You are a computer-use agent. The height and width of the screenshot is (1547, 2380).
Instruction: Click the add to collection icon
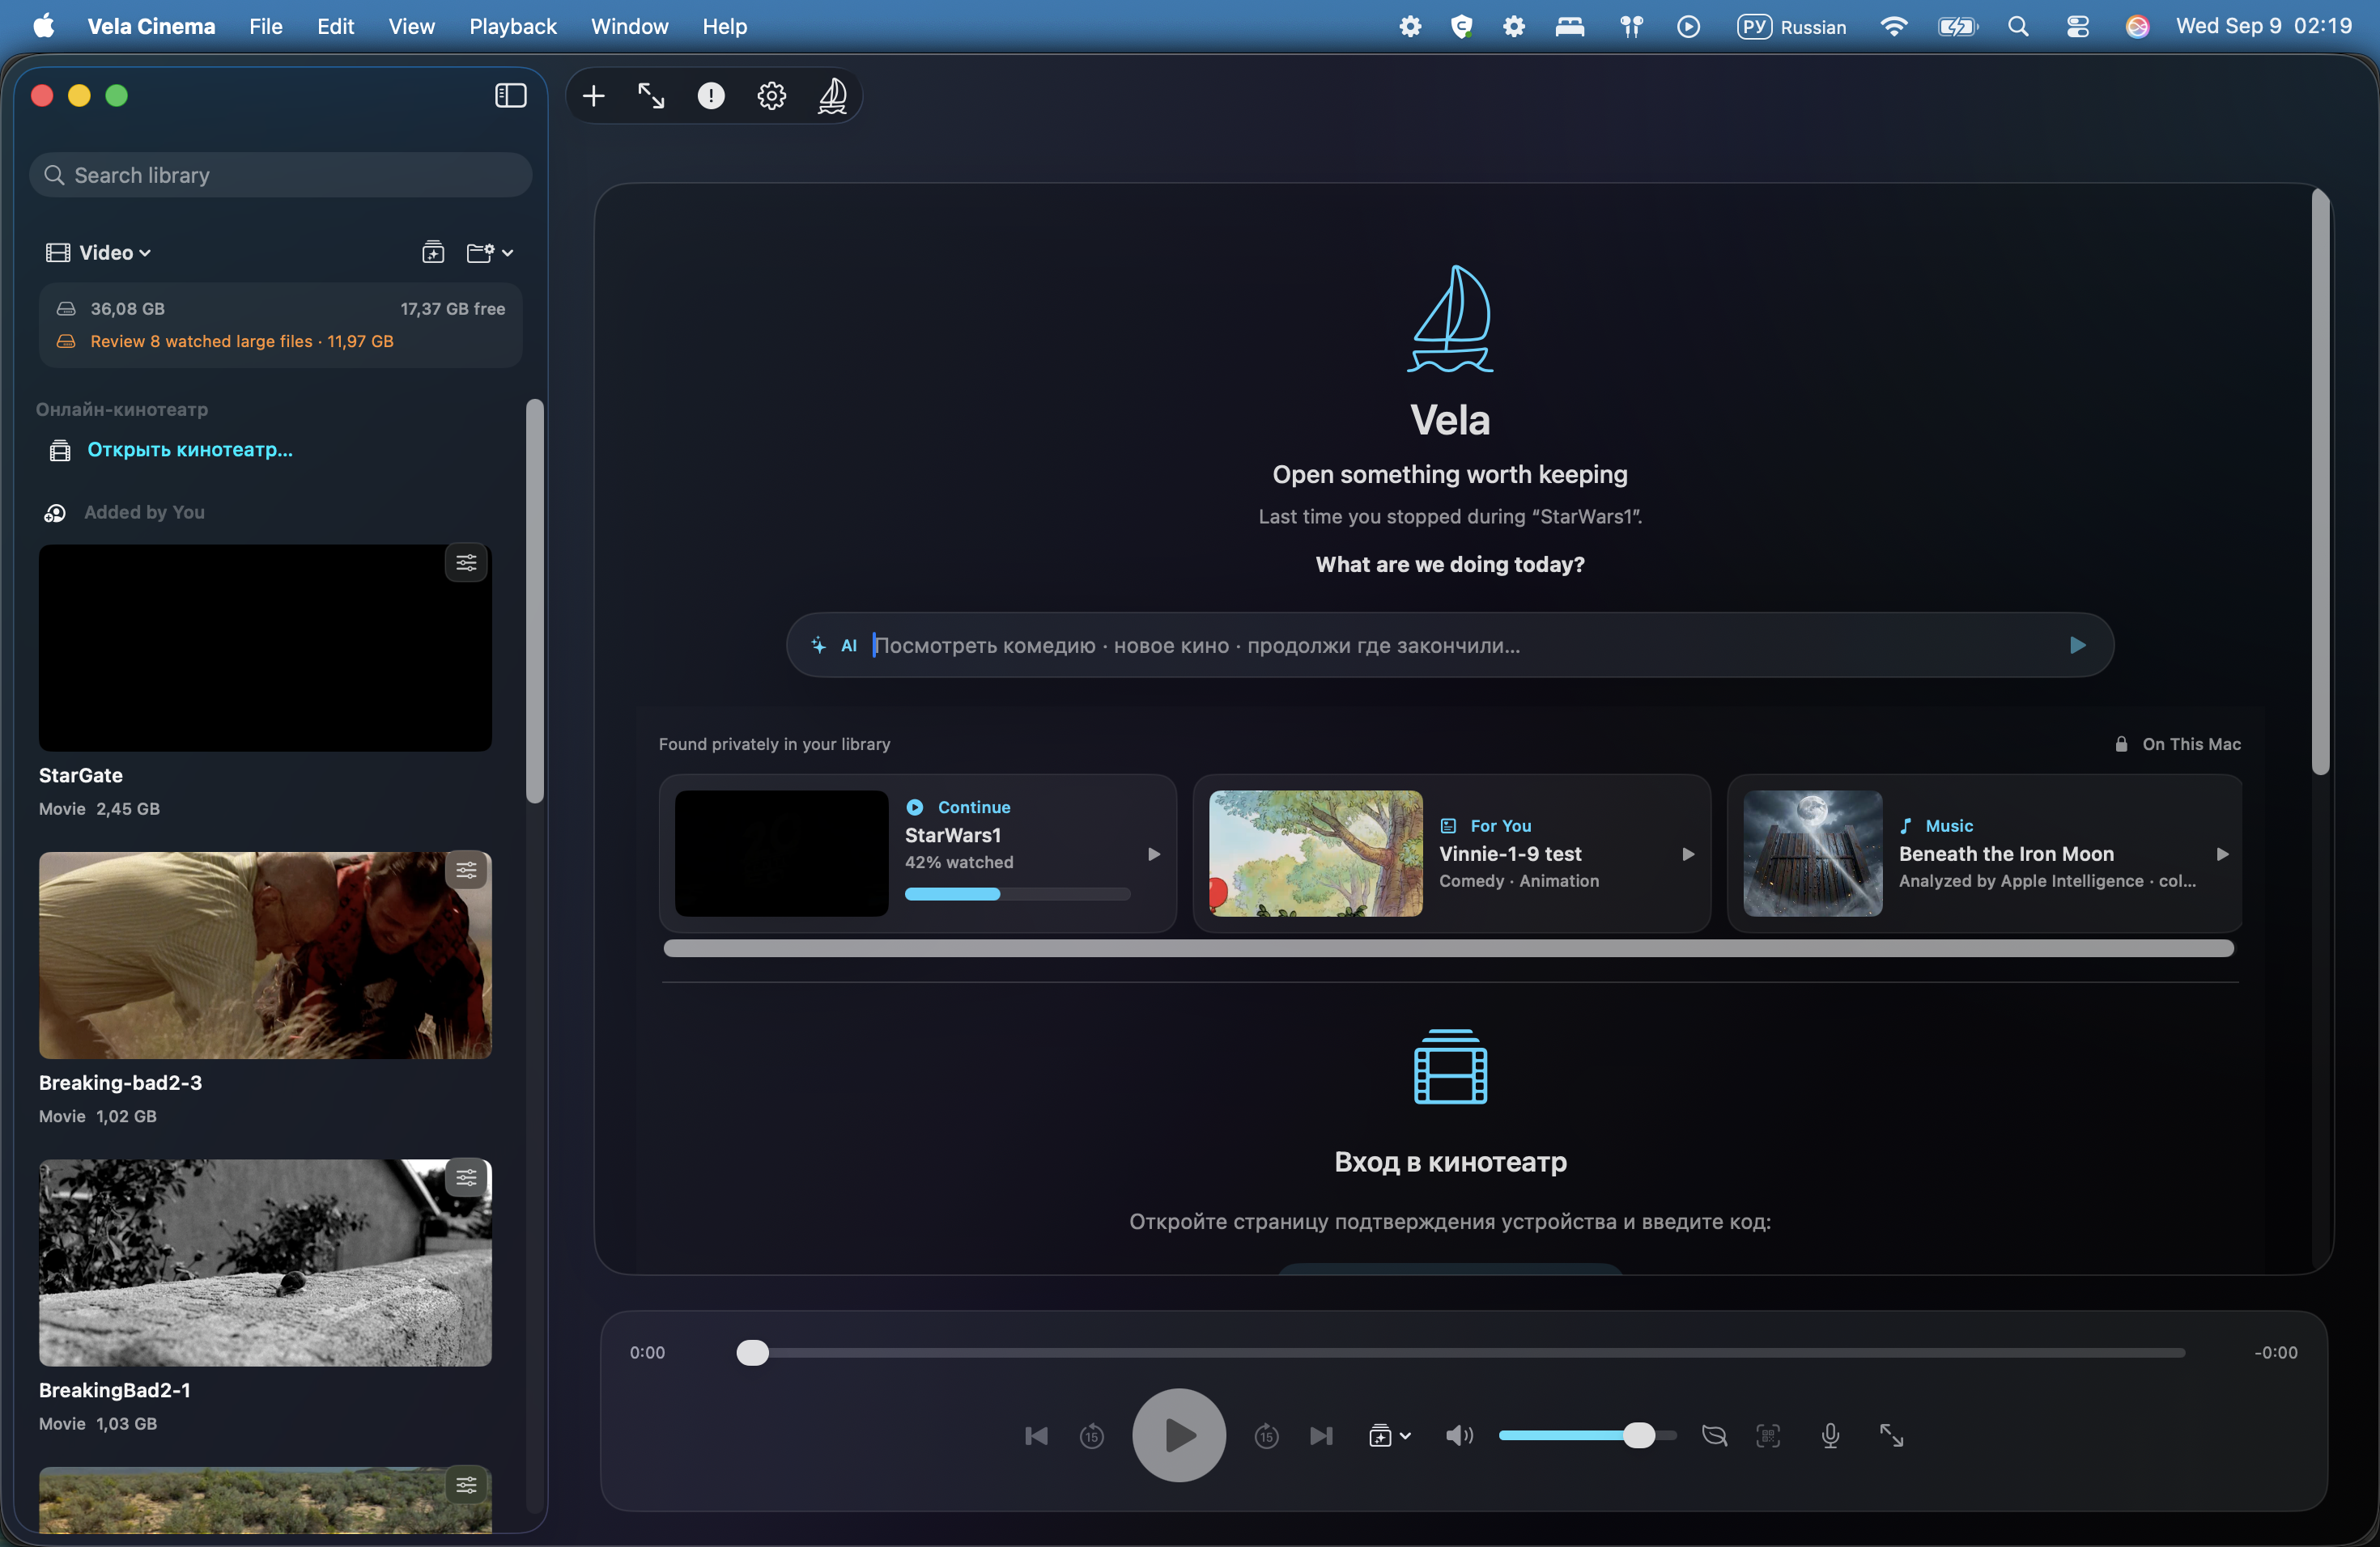coord(433,252)
